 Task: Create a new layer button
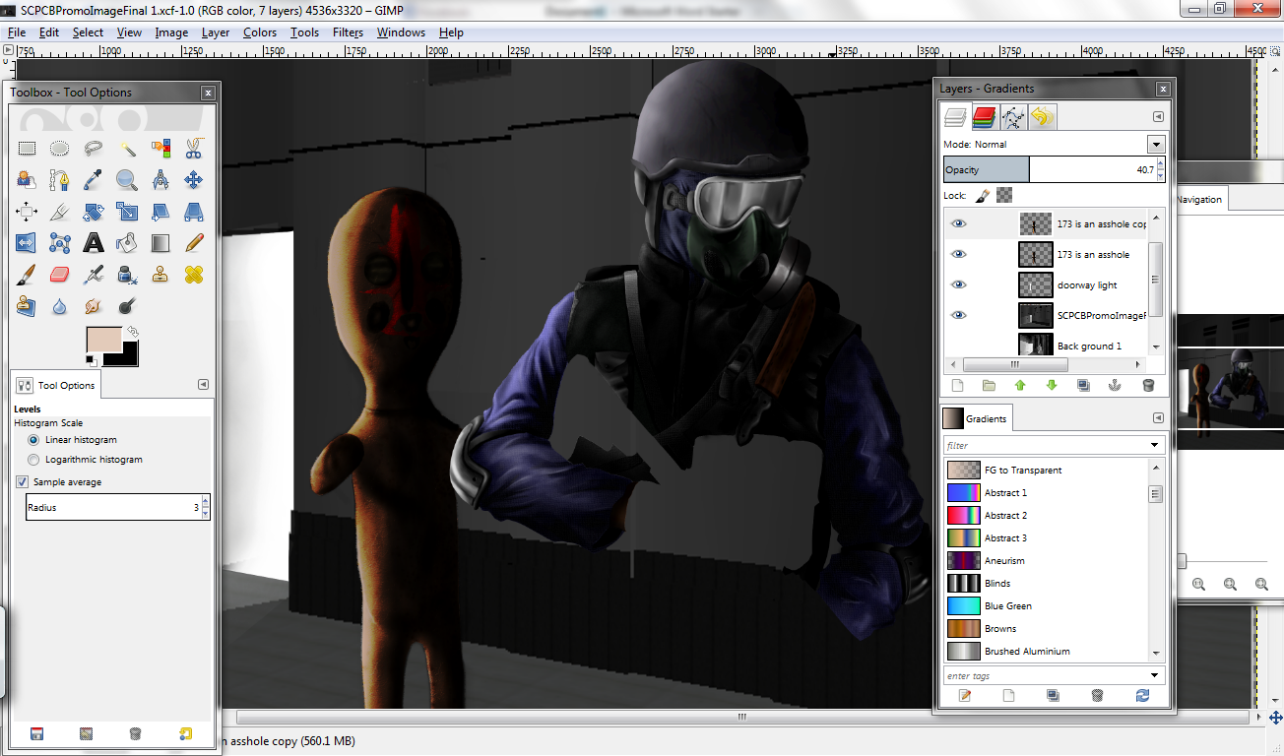[x=957, y=386]
